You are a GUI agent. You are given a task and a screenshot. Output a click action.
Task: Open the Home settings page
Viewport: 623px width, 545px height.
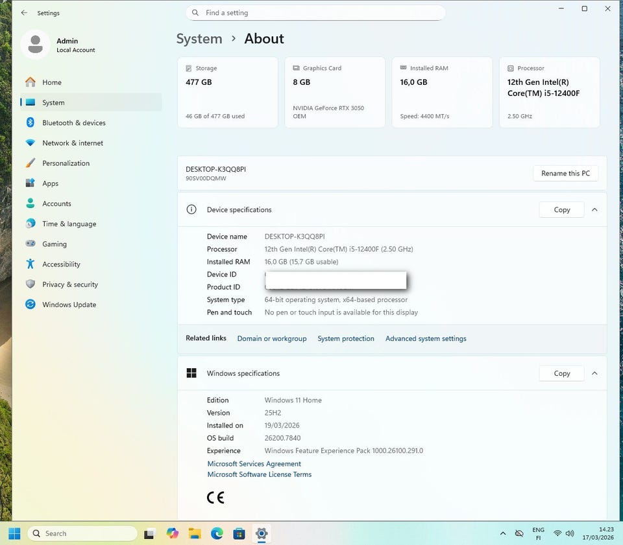click(x=91, y=82)
